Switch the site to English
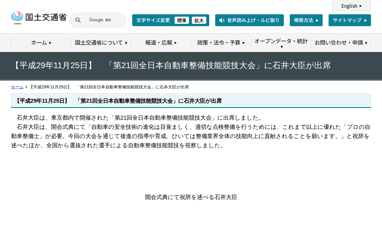Image resolution: width=382 pixels, height=238 pixels. coord(350,6)
